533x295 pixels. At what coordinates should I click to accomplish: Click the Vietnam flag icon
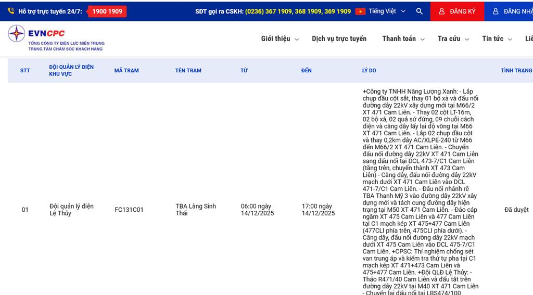pos(360,11)
